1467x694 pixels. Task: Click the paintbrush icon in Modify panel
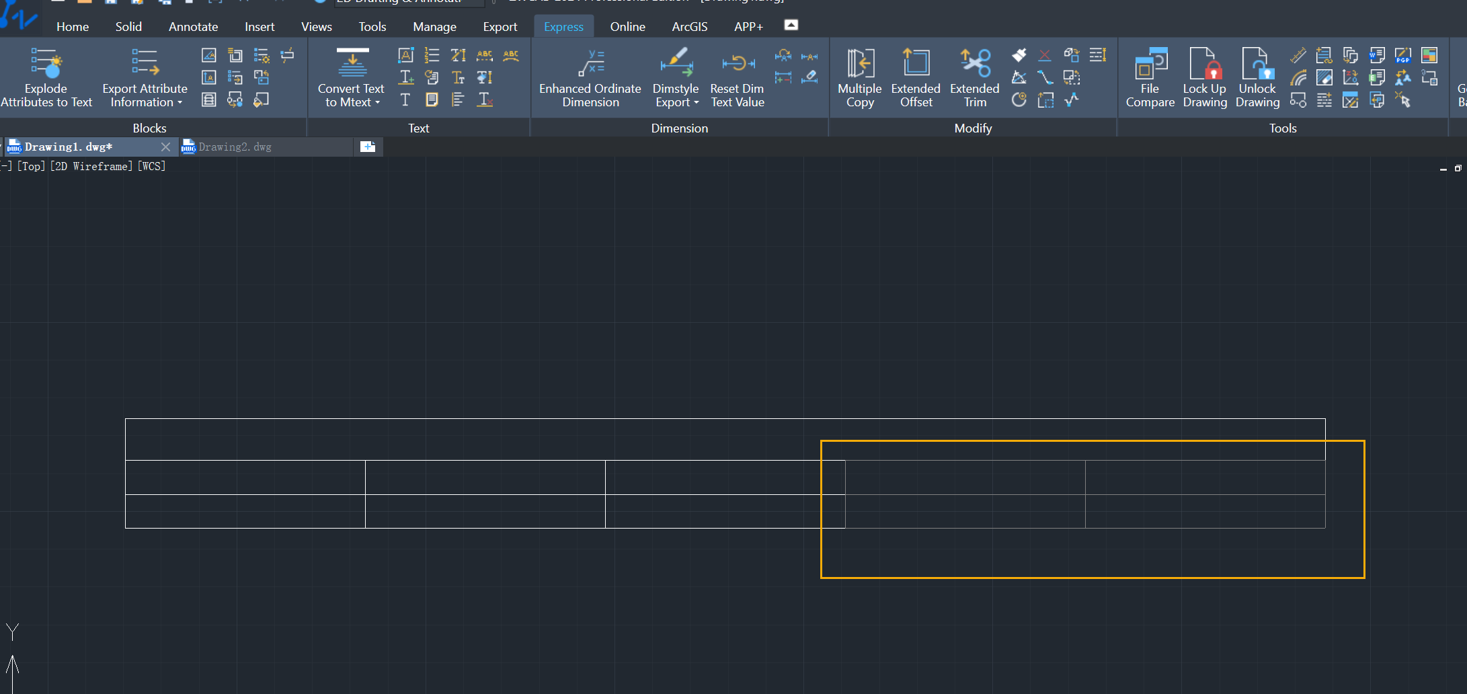(x=1019, y=55)
